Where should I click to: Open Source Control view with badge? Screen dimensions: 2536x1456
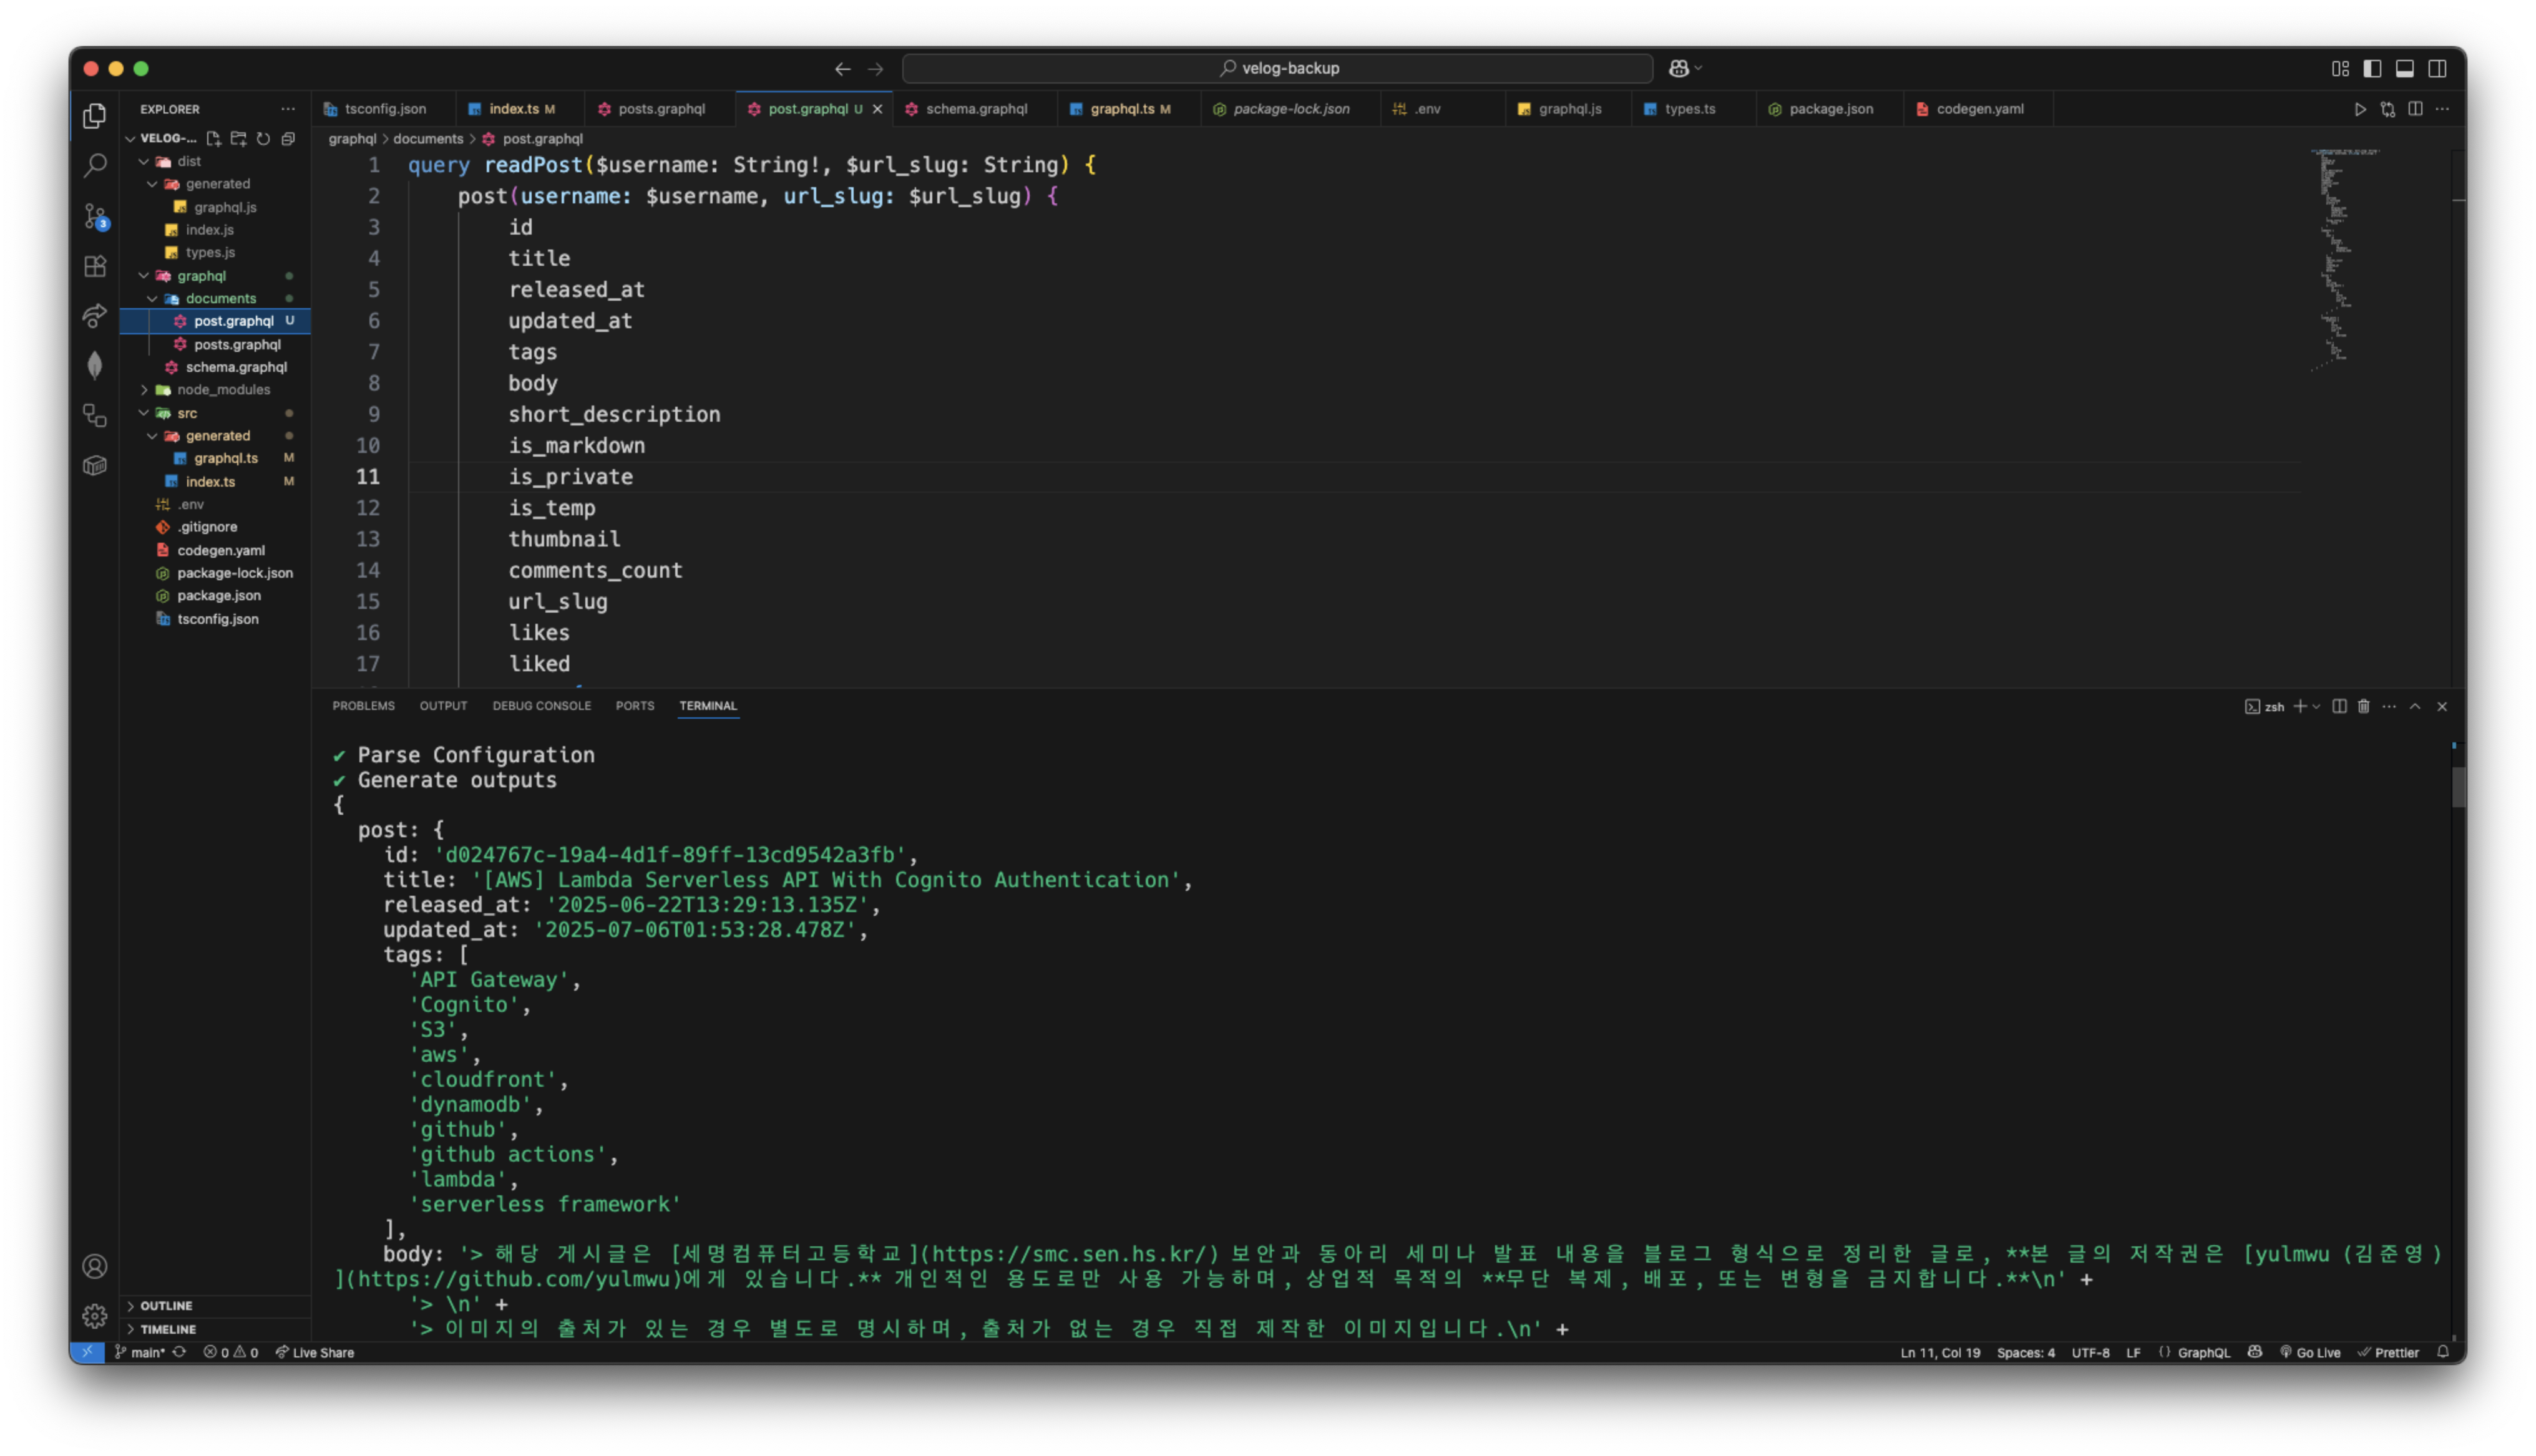(x=95, y=216)
